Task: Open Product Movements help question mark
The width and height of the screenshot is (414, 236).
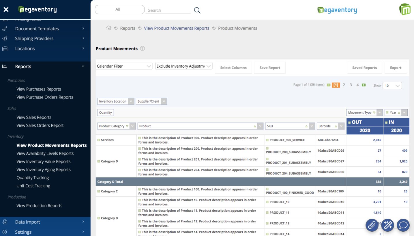Action: pos(143,49)
